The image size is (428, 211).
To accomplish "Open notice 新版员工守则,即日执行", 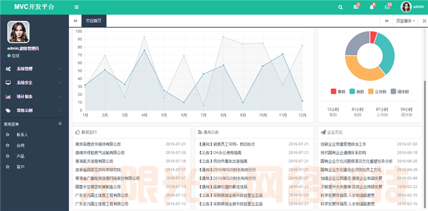I will click(x=226, y=144).
